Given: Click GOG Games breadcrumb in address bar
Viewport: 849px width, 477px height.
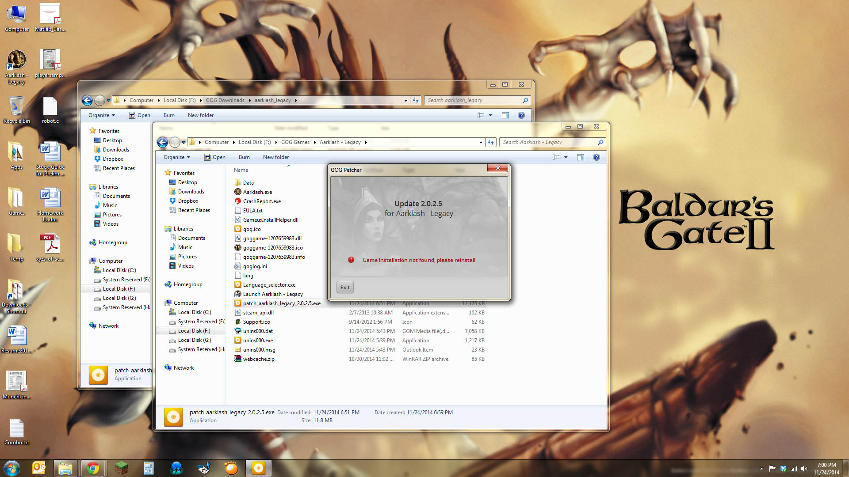Looking at the screenshot, I should [295, 142].
